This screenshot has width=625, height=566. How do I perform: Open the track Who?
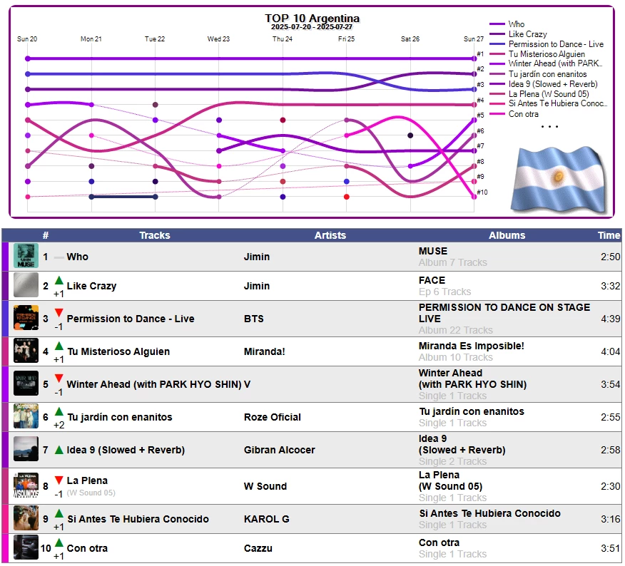(x=77, y=257)
